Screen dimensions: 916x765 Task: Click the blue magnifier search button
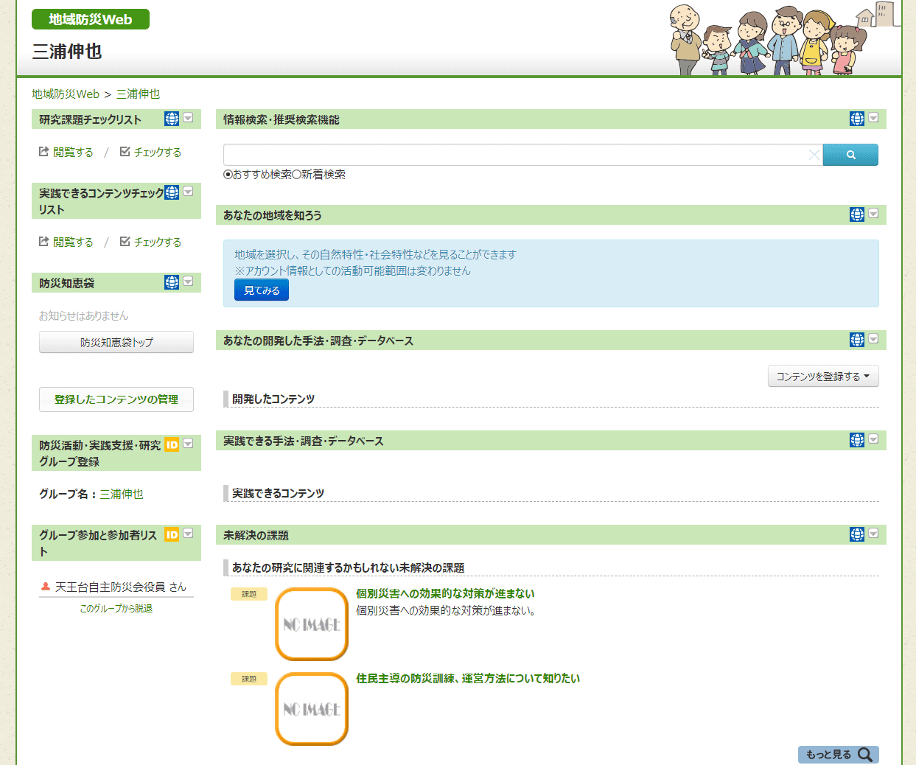(850, 155)
